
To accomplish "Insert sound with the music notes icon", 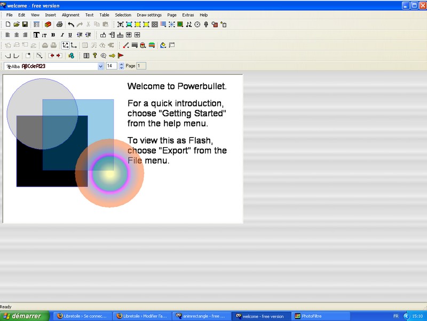I will 189,25.
